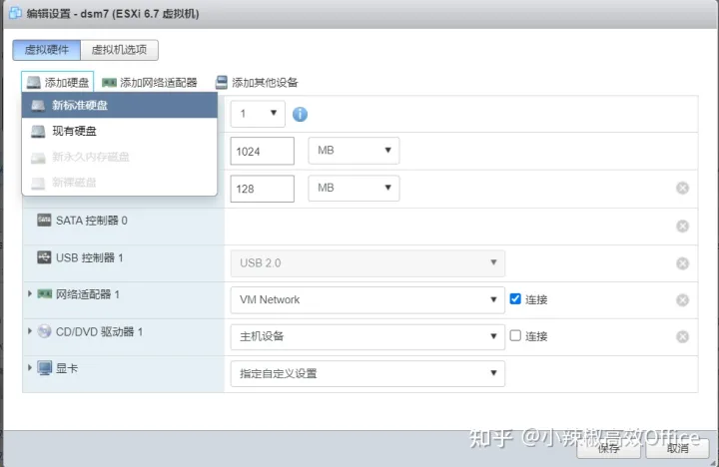
Task: Open the 主机设备 dropdown
Action: 367,336
